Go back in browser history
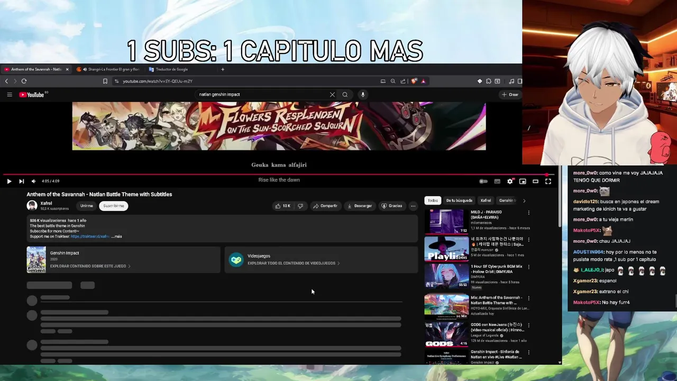This screenshot has width=677, height=381. [6, 81]
